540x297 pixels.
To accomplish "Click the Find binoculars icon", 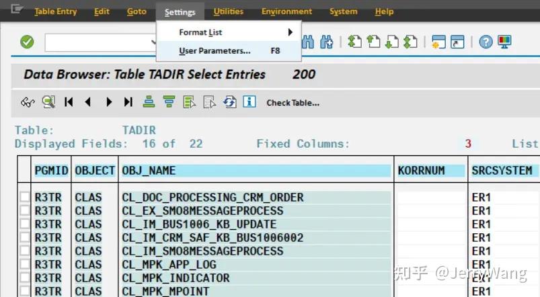I will coord(308,42).
